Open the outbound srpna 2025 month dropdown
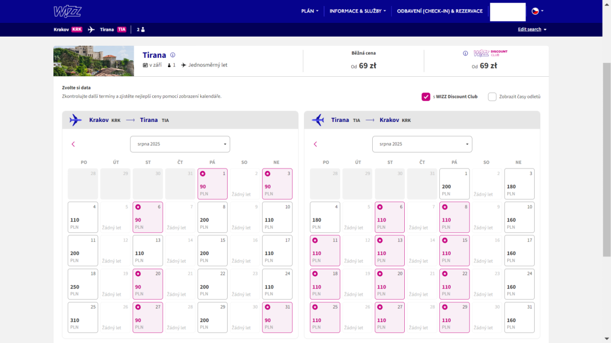 (x=180, y=144)
